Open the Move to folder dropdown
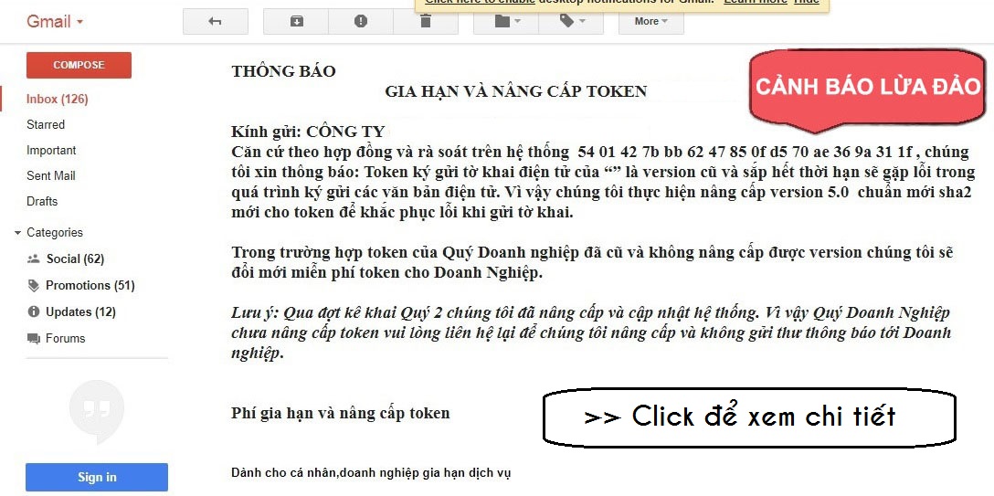This screenshot has width=994, height=496. (506, 22)
